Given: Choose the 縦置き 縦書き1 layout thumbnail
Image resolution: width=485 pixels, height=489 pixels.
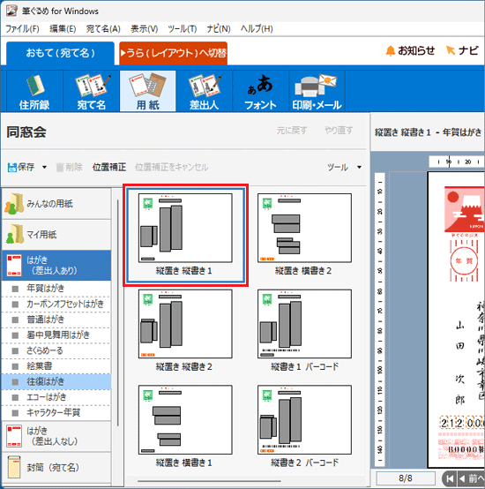Looking at the screenshot, I should [185, 235].
